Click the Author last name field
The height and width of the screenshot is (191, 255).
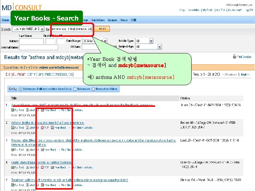(32, 41)
